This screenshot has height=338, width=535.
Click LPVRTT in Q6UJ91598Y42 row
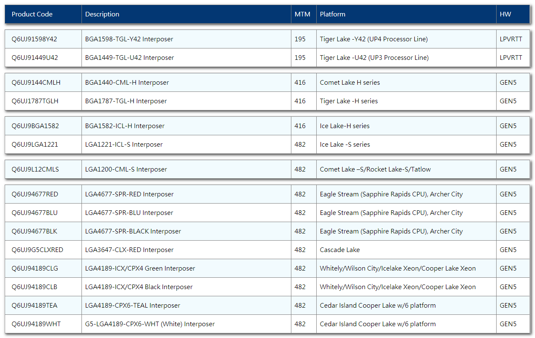[511, 39]
